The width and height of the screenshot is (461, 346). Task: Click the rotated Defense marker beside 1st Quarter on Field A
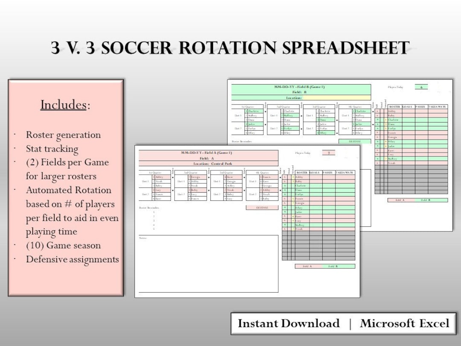[172, 170]
